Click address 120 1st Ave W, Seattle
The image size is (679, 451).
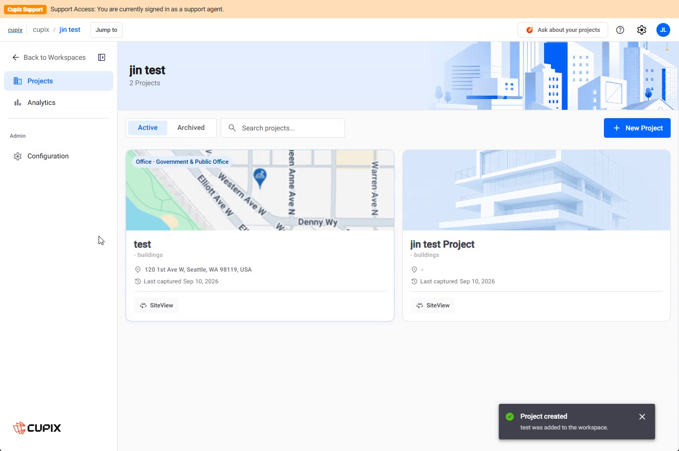(198, 270)
